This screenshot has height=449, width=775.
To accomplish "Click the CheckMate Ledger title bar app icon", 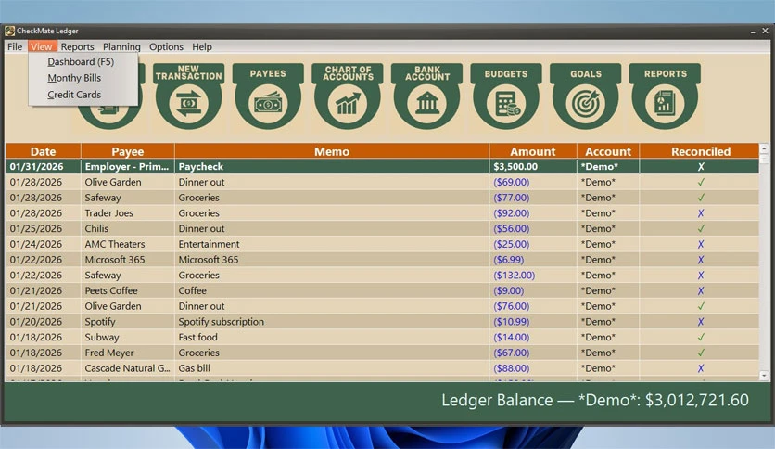I will pos(9,32).
